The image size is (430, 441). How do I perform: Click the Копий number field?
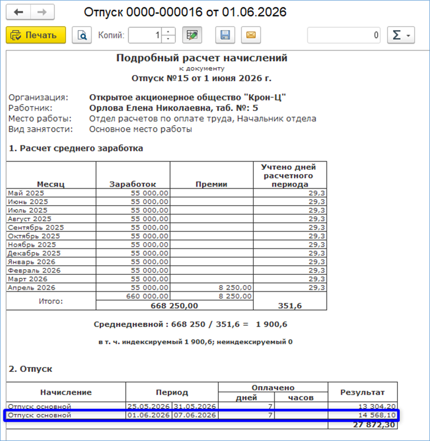[x=145, y=35]
